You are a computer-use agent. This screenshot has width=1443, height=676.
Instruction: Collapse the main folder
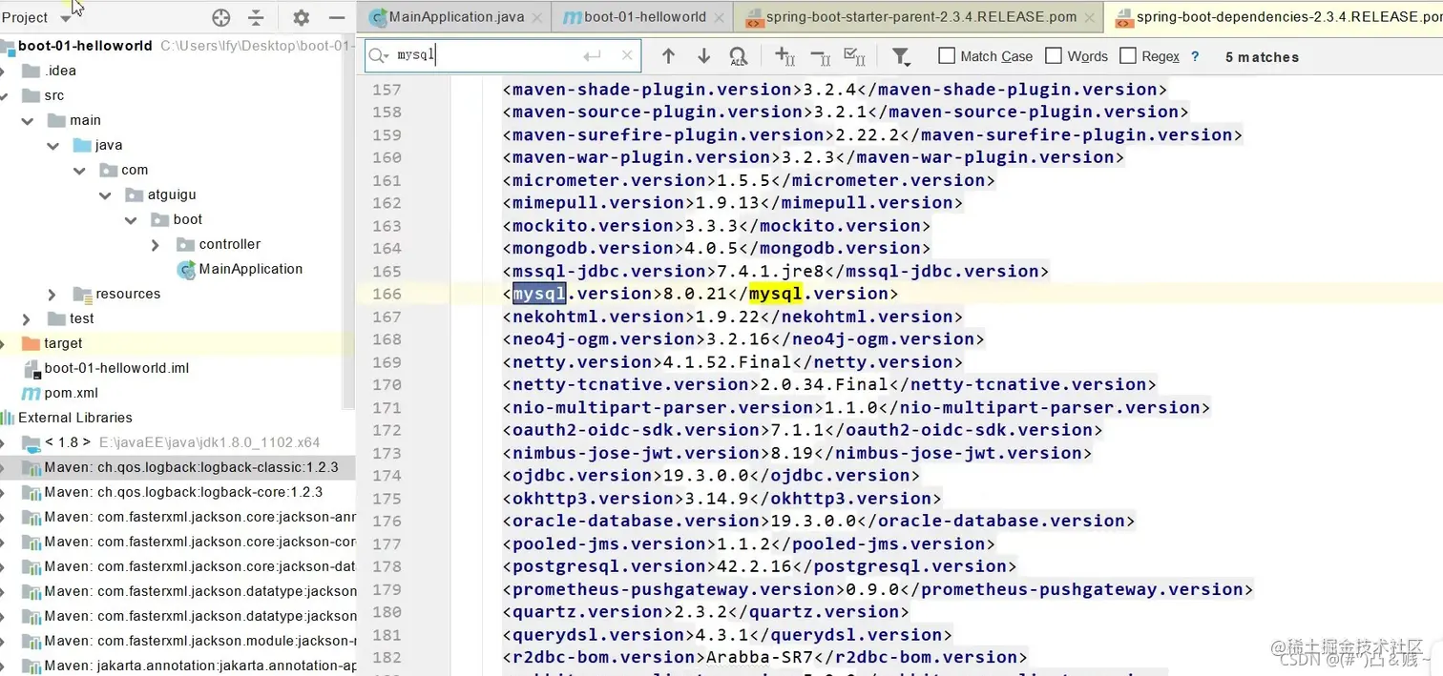pos(28,120)
